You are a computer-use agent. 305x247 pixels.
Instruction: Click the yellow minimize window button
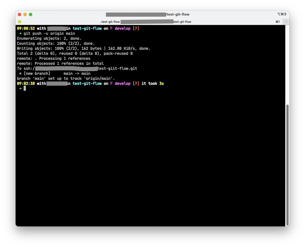click(25, 14)
